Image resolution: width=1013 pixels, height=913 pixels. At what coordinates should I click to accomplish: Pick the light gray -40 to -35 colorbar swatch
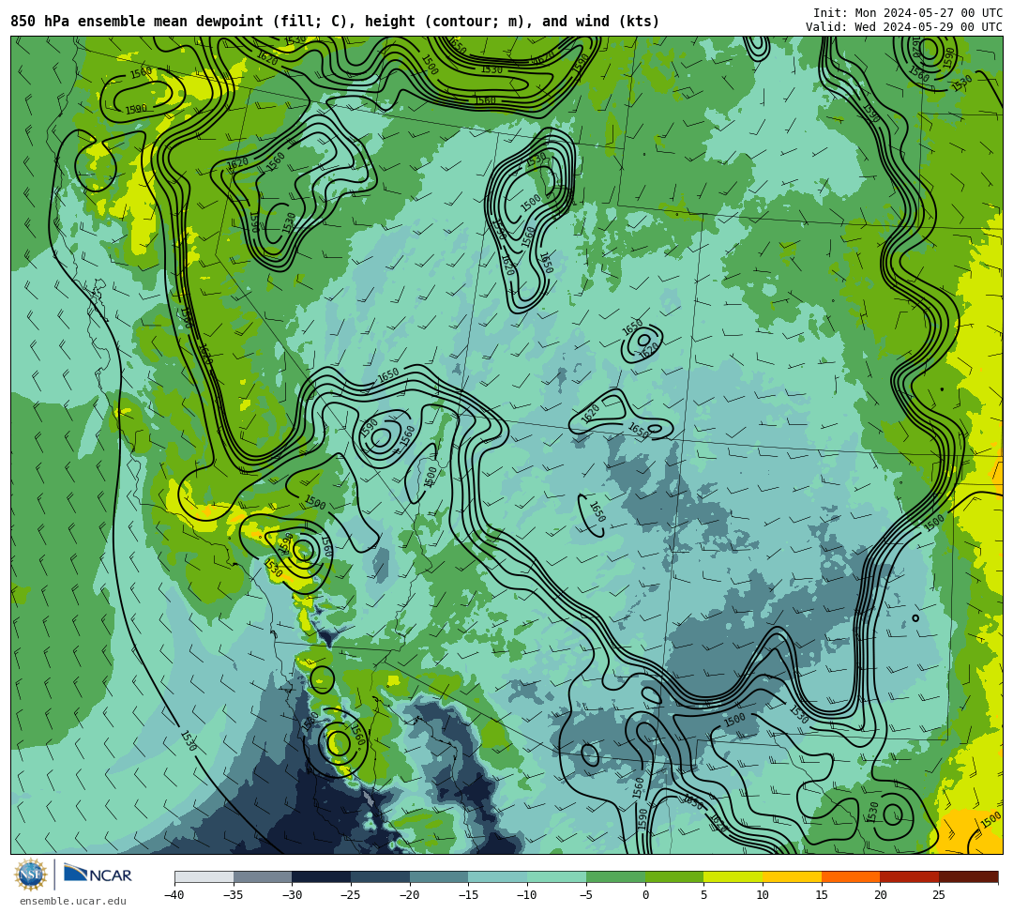[204, 876]
